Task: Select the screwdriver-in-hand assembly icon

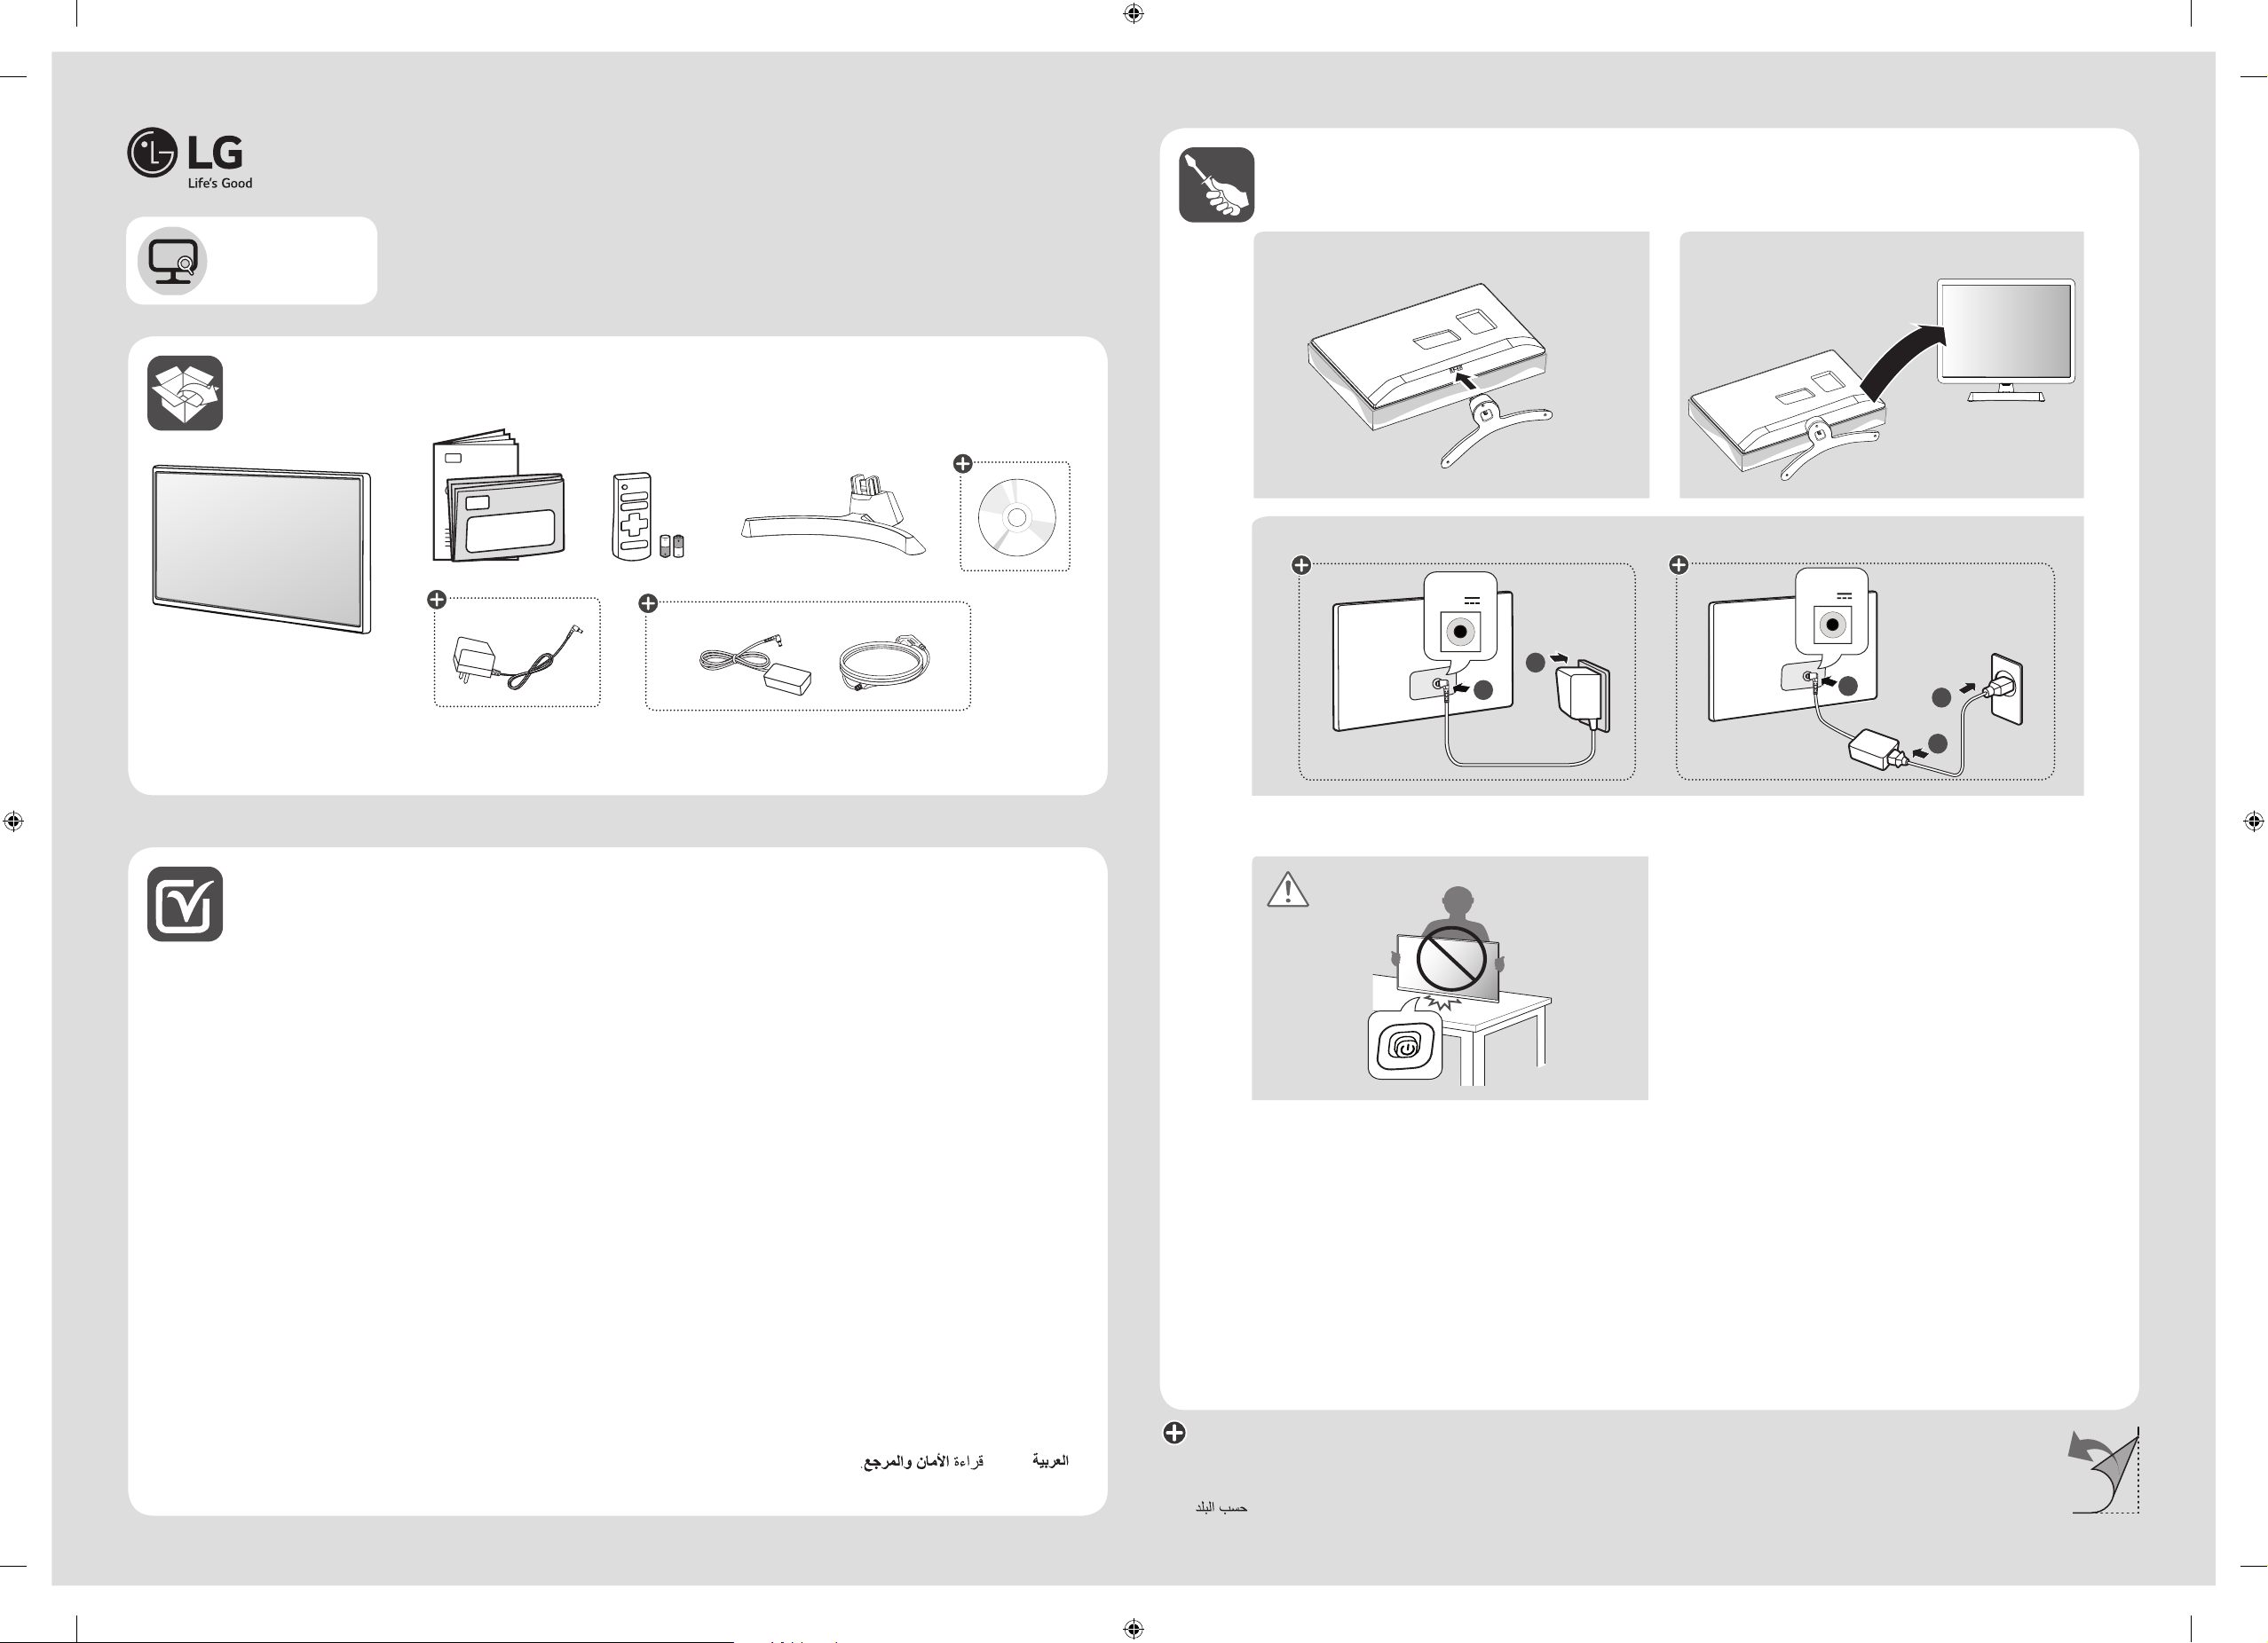Action: (1216, 185)
